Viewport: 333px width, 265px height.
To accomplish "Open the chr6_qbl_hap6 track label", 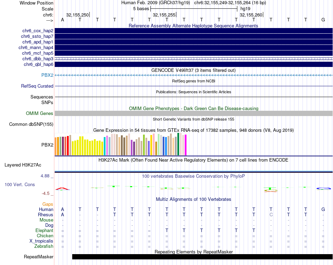I will 39,64.
